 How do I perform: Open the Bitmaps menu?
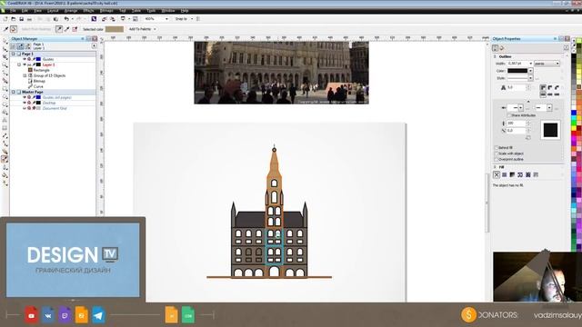106,11
